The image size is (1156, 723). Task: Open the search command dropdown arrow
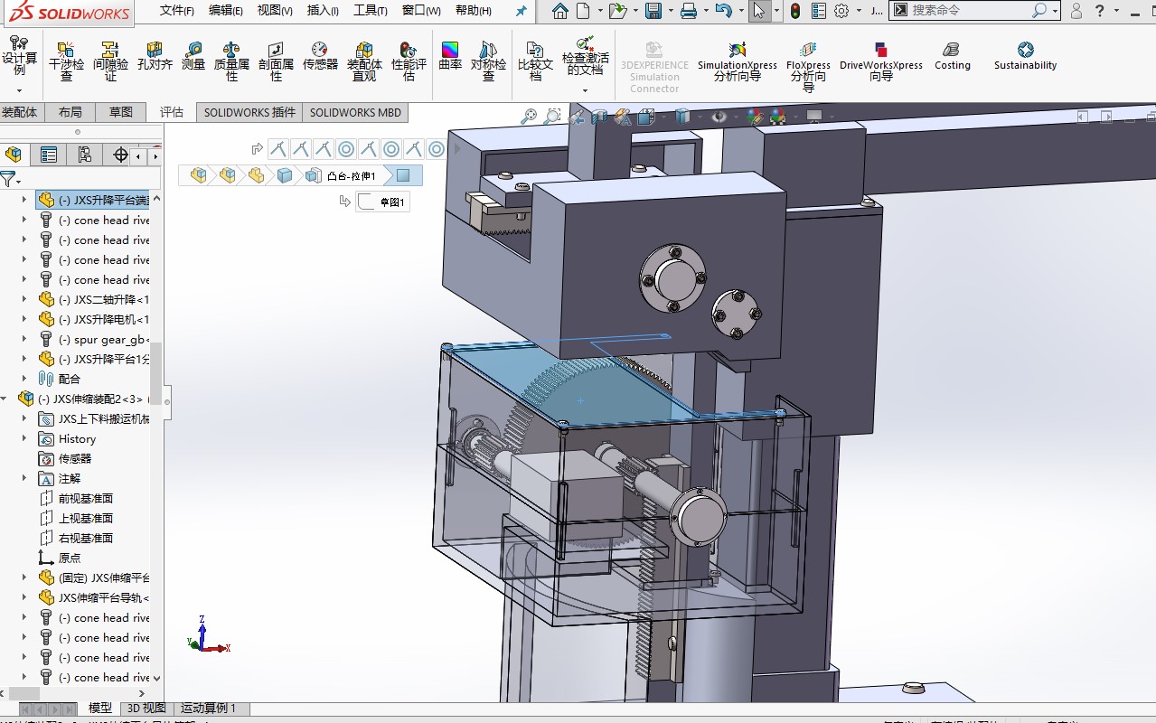pyautogui.click(x=1057, y=11)
